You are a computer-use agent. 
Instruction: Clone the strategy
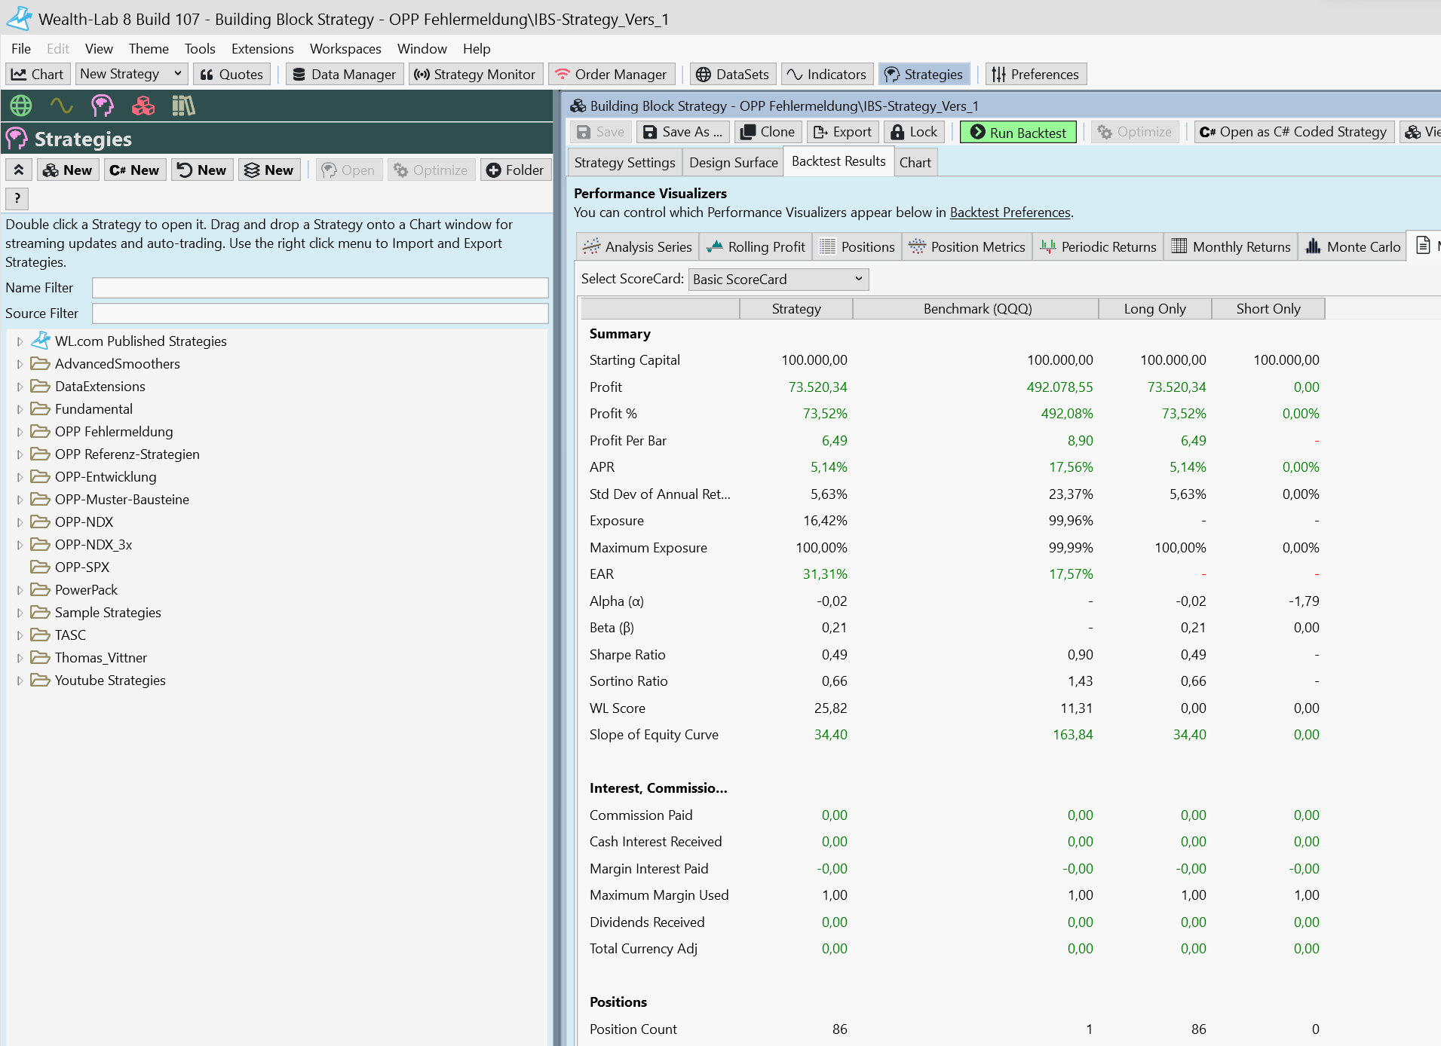pos(768,132)
